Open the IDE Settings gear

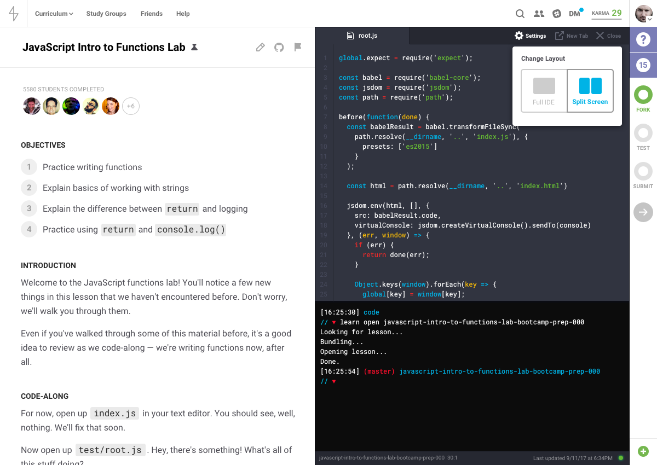[530, 36]
